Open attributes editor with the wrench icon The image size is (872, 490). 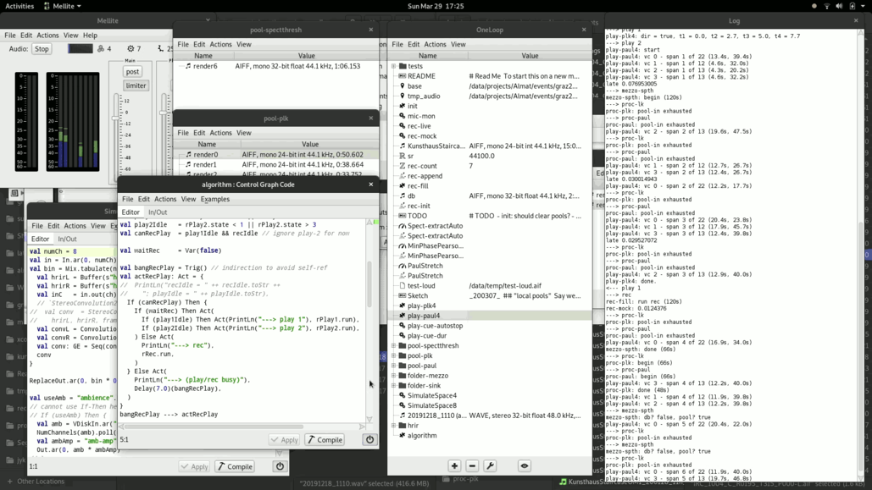click(x=490, y=466)
